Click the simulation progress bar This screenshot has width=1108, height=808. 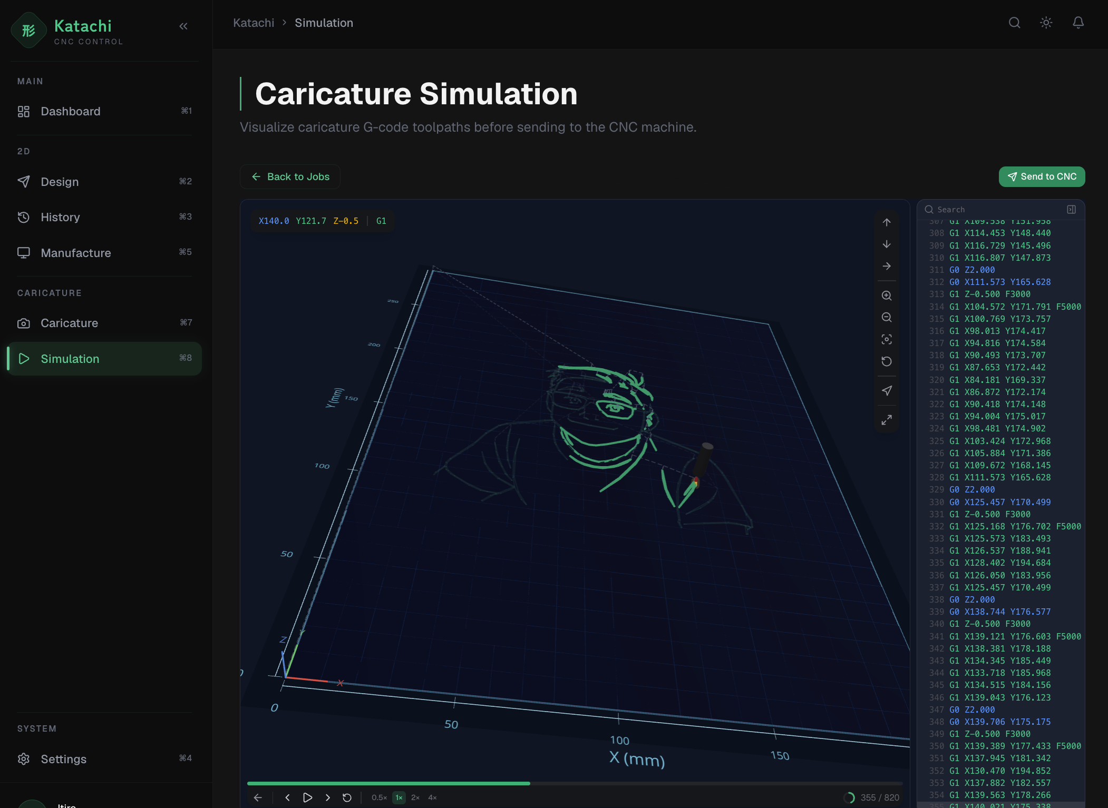click(x=575, y=783)
